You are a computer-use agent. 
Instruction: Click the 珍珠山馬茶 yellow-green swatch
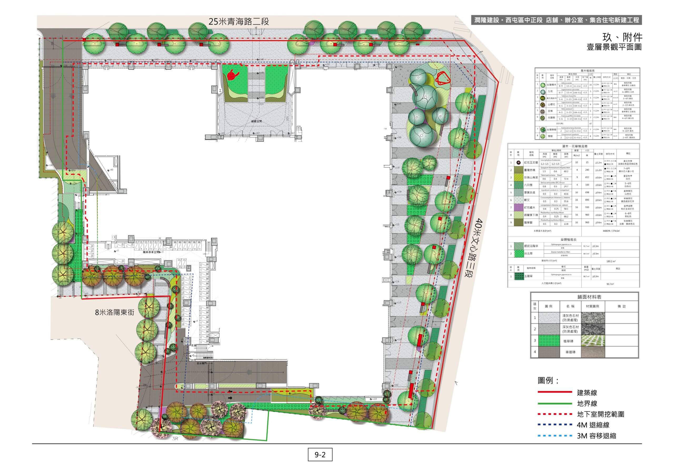[x=518, y=178]
